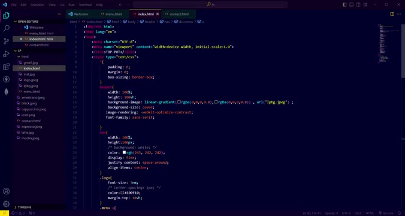
Task: Open the Accounts icon in activity bar
Action: [x=6, y=191]
